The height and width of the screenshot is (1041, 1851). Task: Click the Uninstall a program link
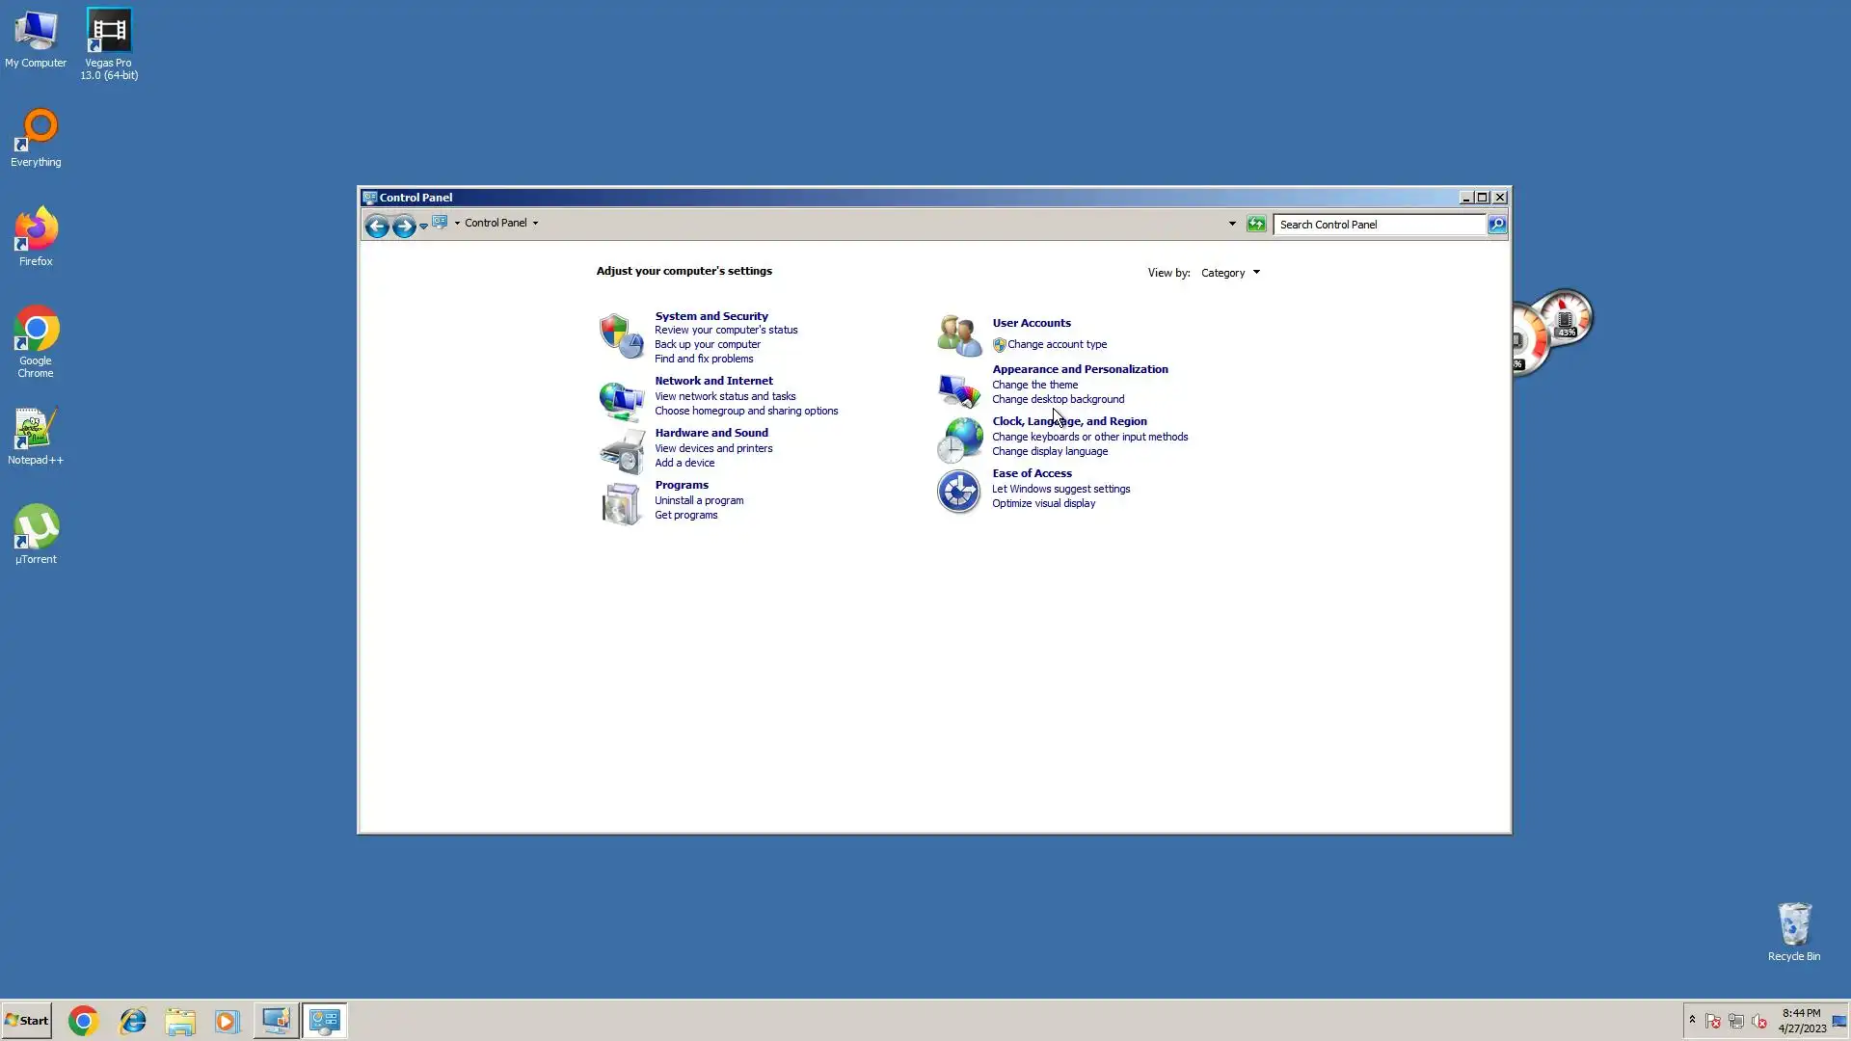click(699, 500)
